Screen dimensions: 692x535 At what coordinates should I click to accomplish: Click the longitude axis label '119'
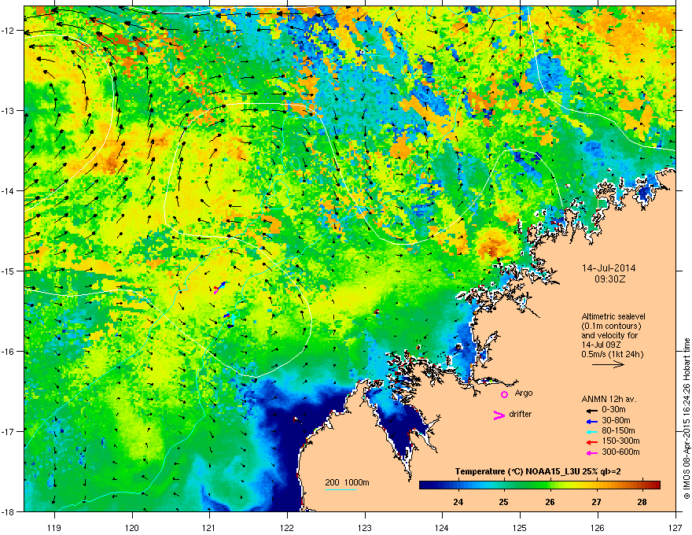click(x=54, y=527)
